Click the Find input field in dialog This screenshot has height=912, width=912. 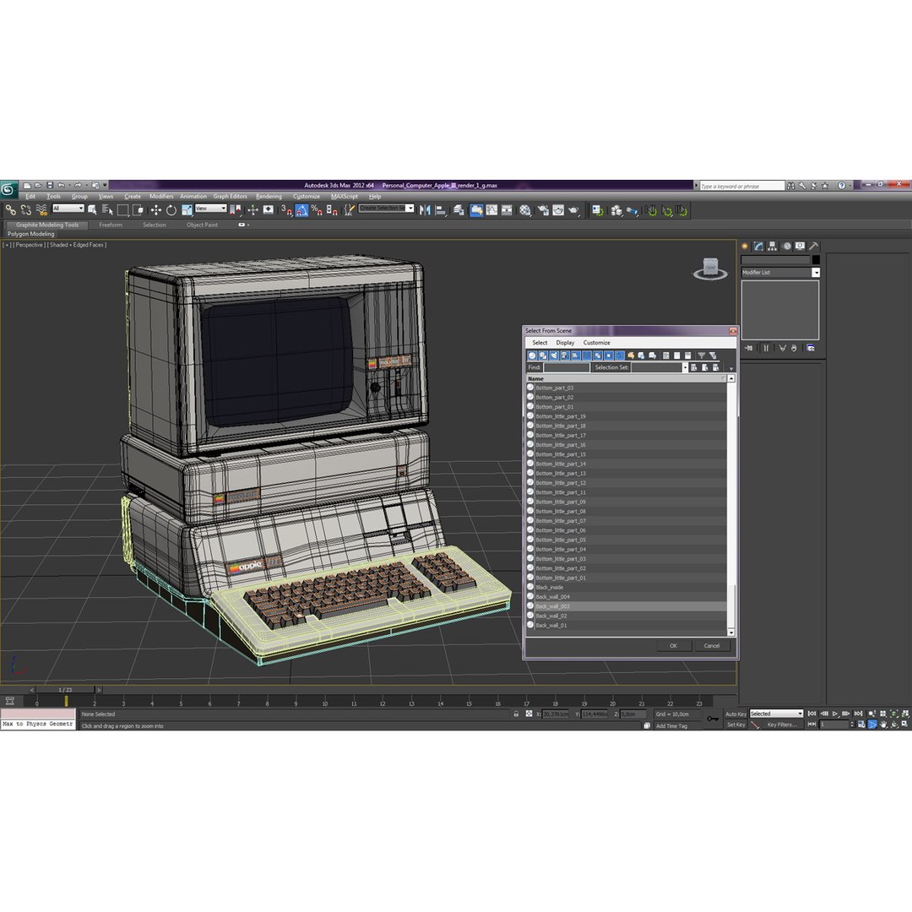[x=567, y=368]
